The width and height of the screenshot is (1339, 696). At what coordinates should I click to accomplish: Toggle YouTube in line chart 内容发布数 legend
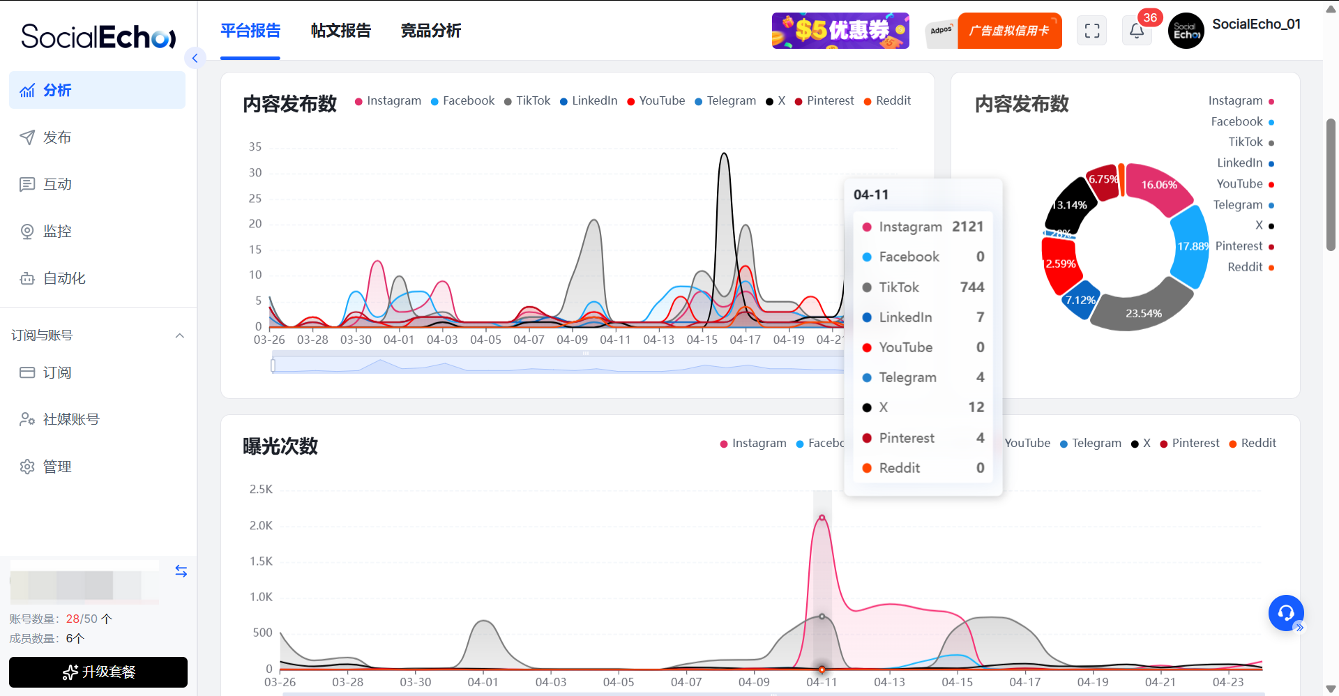(656, 101)
